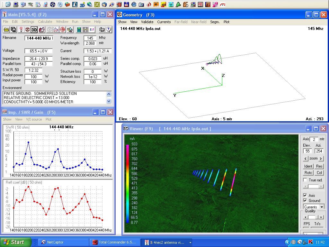Click the red radiation pattern icon

pyautogui.click(x=62, y=30)
